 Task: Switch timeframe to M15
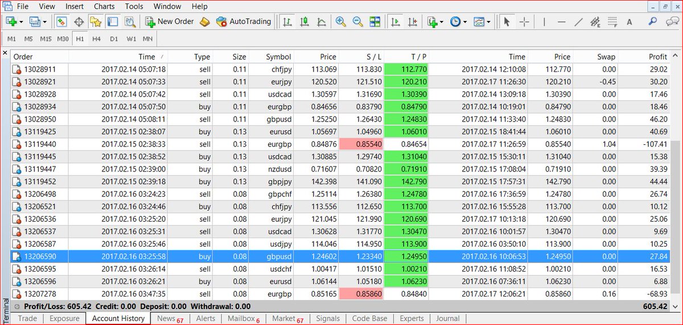tap(46, 39)
